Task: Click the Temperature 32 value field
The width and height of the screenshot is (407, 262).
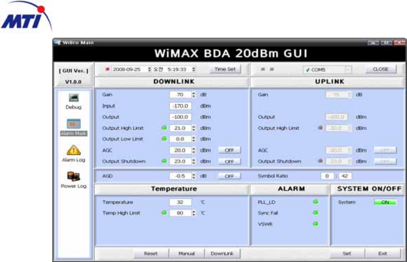Action: (x=181, y=202)
